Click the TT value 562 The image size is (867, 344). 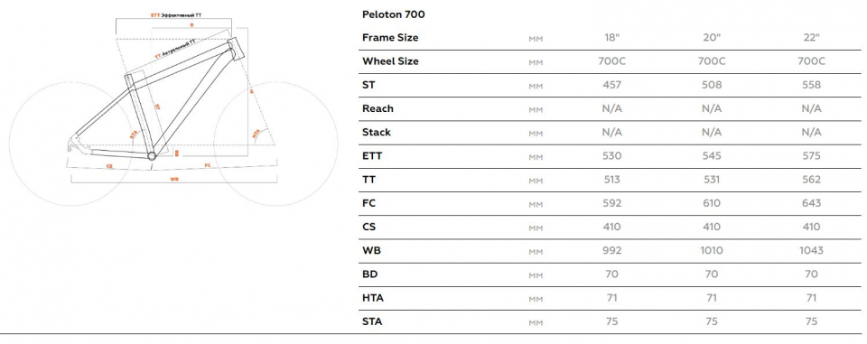point(811,180)
